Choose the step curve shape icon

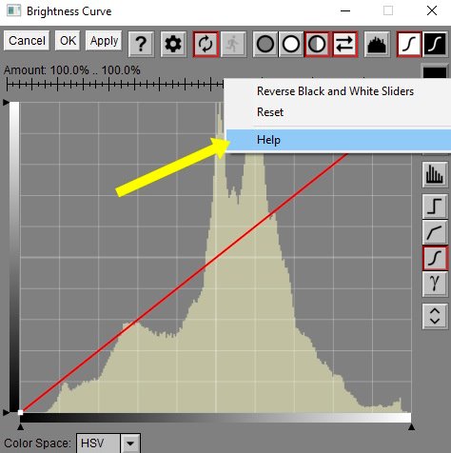435,207
